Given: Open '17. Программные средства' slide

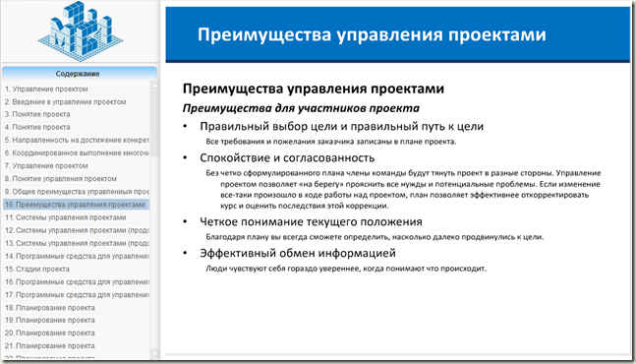Looking at the screenshot, I should [77, 295].
